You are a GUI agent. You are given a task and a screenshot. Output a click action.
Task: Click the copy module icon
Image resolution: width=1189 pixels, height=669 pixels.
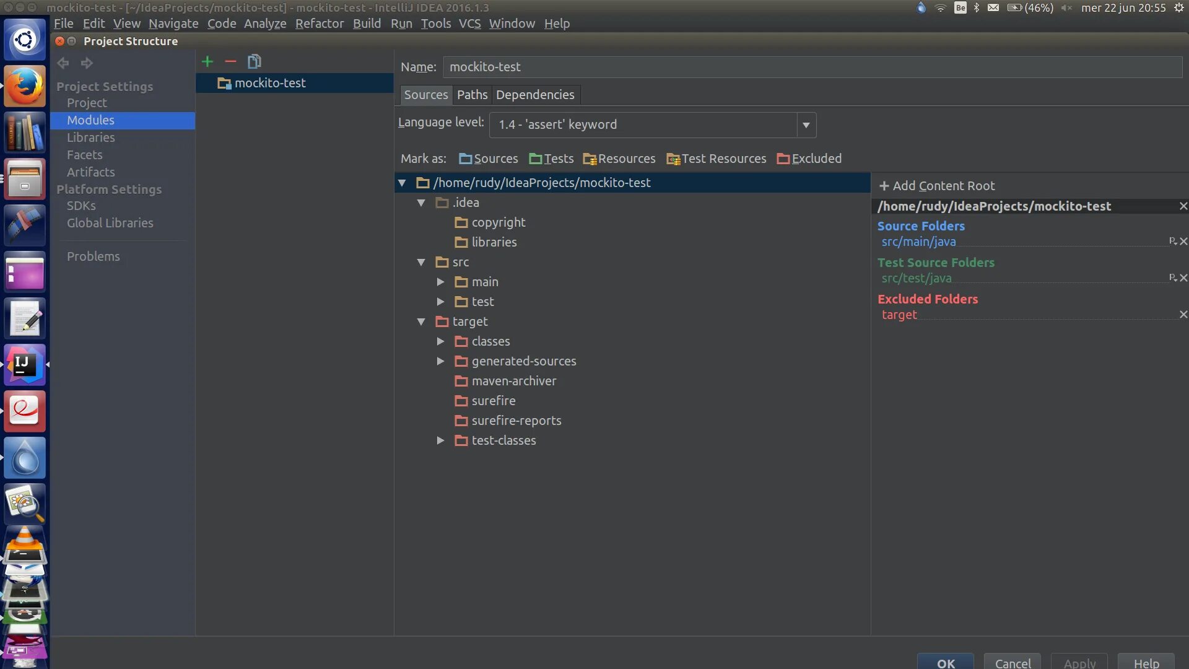254,61
